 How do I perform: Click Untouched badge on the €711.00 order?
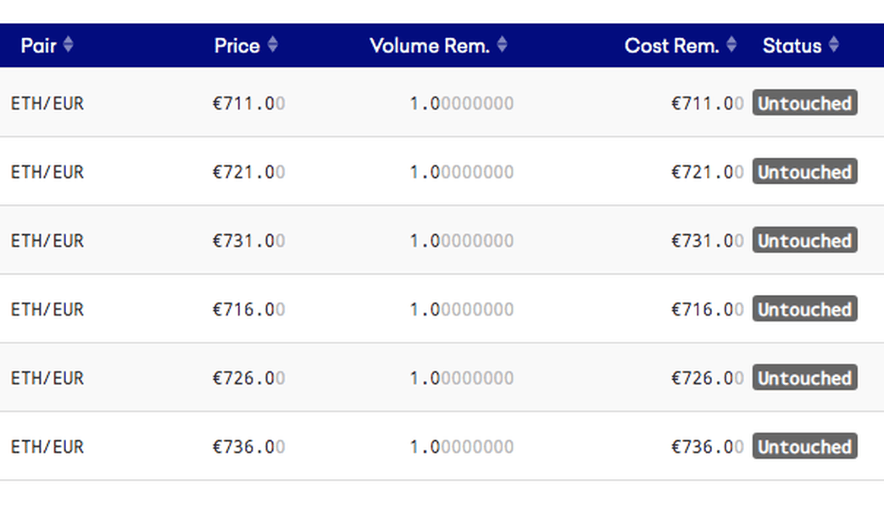[x=804, y=103]
